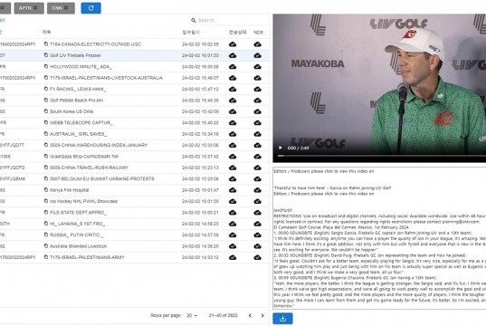This screenshot has height=326, width=486.
Task: Click the blue download button below description
Action: (282, 319)
